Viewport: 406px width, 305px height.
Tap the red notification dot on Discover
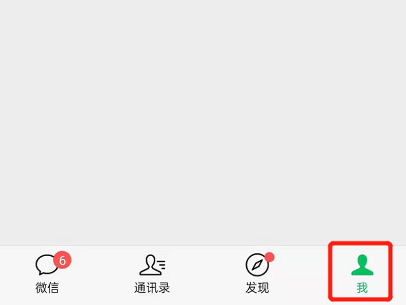coord(269,257)
